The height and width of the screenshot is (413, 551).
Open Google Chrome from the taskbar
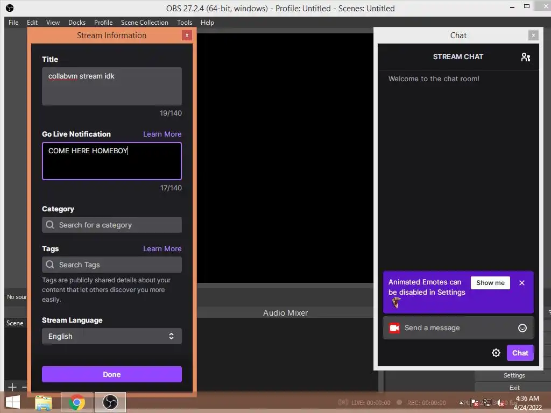click(x=76, y=402)
